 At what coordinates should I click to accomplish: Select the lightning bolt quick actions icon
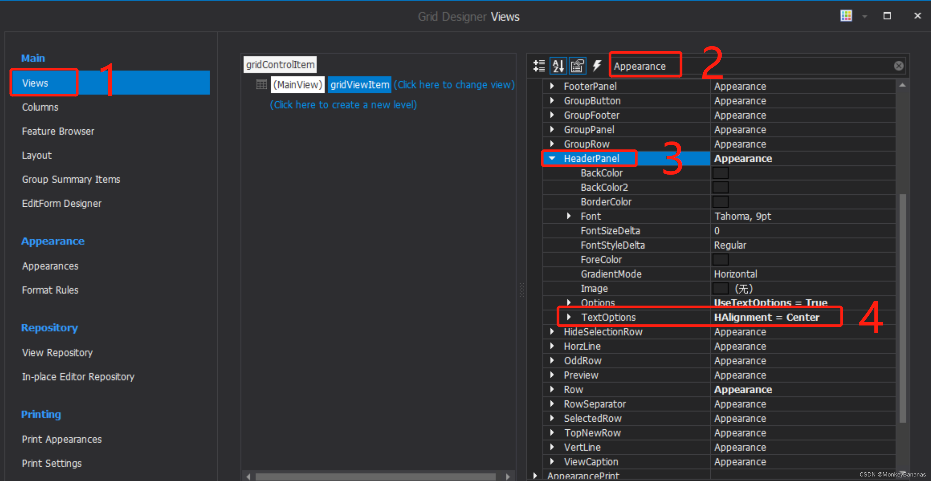click(598, 66)
